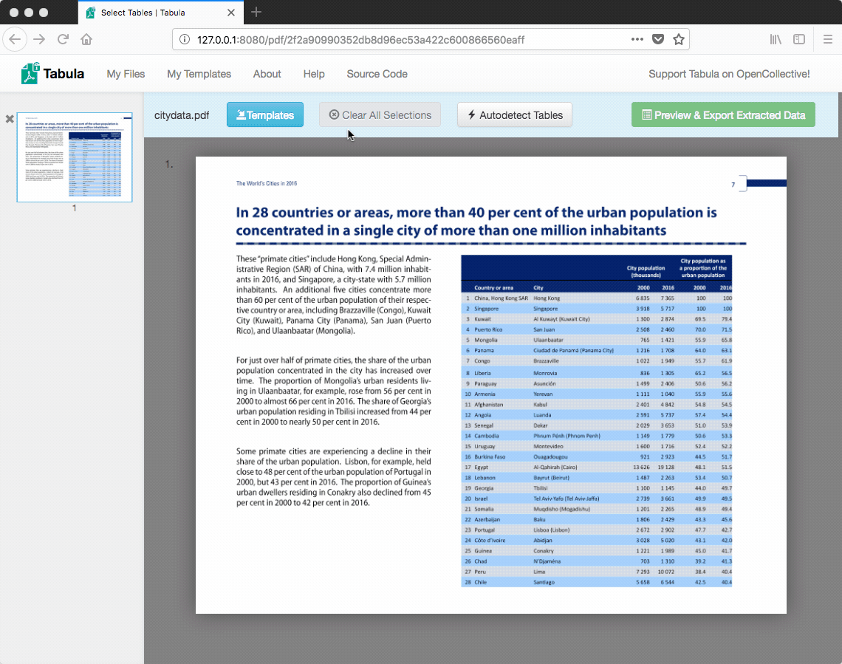The width and height of the screenshot is (842, 664).
Task: Open My Files in navigation
Action: click(126, 74)
